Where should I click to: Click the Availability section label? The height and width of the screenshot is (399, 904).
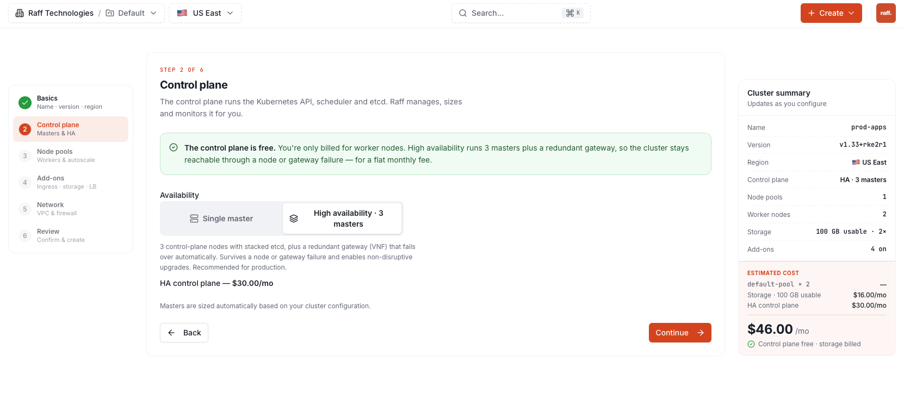(179, 195)
